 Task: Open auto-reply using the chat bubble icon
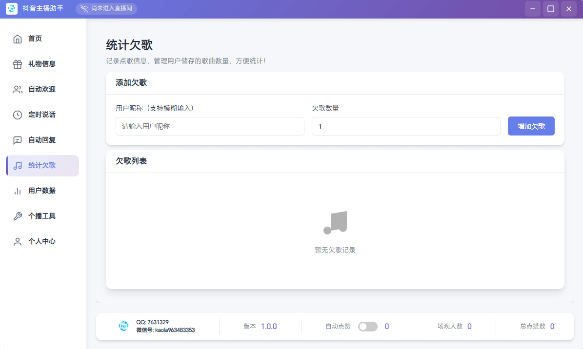pyautogui.click(x=18, y=140)
